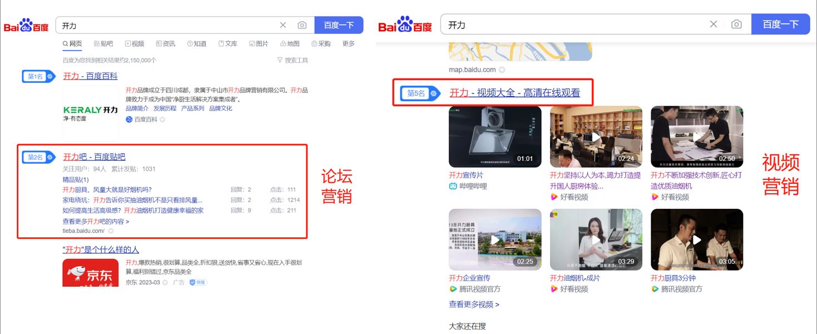The height and width of the screenshot is (334, 817).
Task: Switch to the 贴吧 tab
Action: [x=103, y=43]
